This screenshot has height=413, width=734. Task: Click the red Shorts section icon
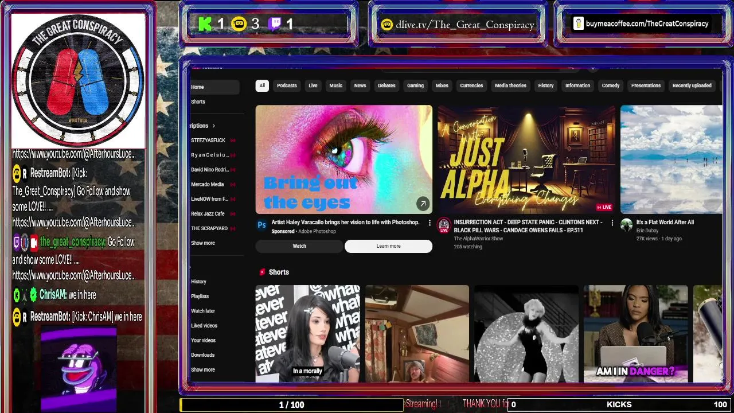(x=262, y=272)
